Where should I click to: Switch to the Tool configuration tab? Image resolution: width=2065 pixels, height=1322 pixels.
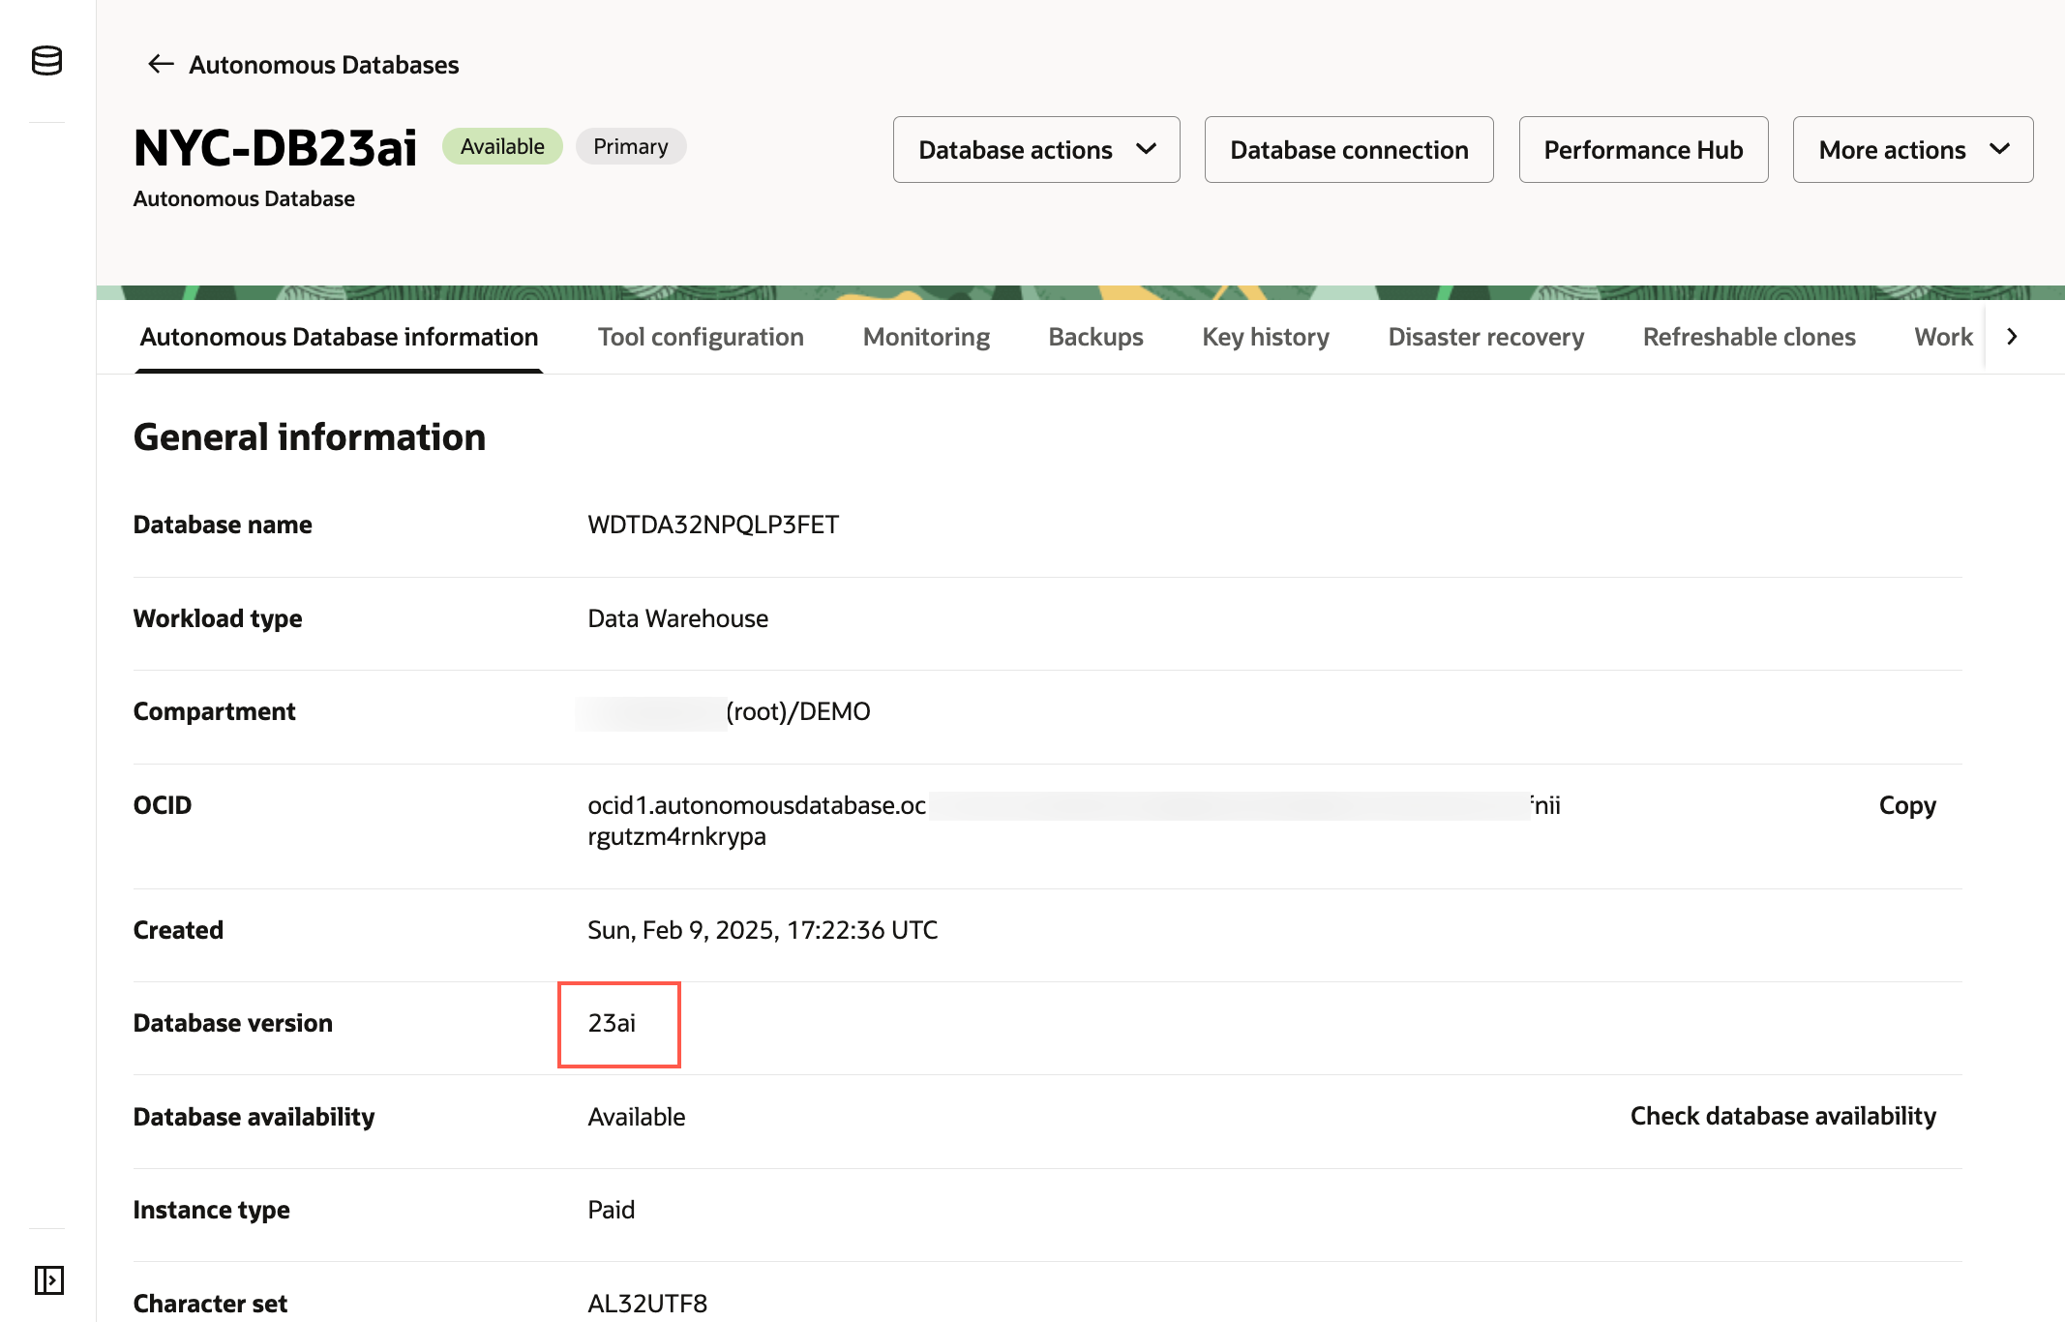[x=701, y=337]
